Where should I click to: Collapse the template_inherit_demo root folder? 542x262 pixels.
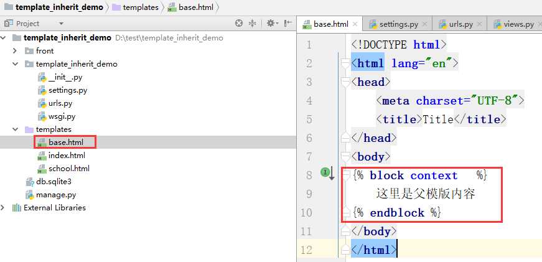pyautogui.click(x=4, y=38)
